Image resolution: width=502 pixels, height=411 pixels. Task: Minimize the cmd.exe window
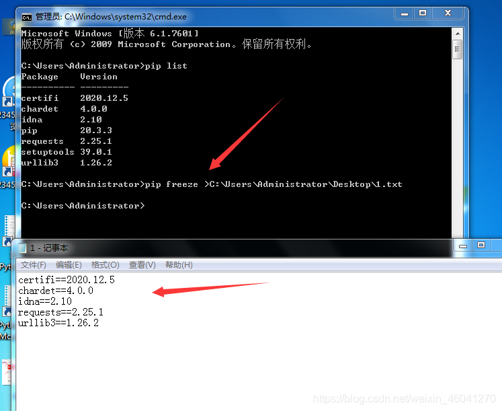pyautogui.click(x=405, y=13)
